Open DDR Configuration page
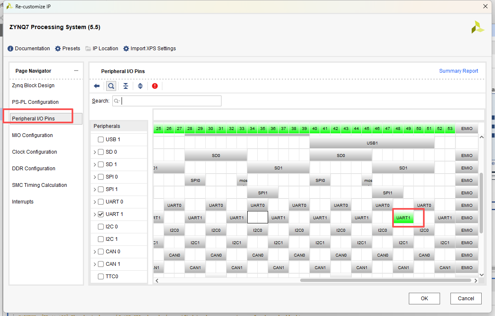495x316 pixels. point(33,169)
